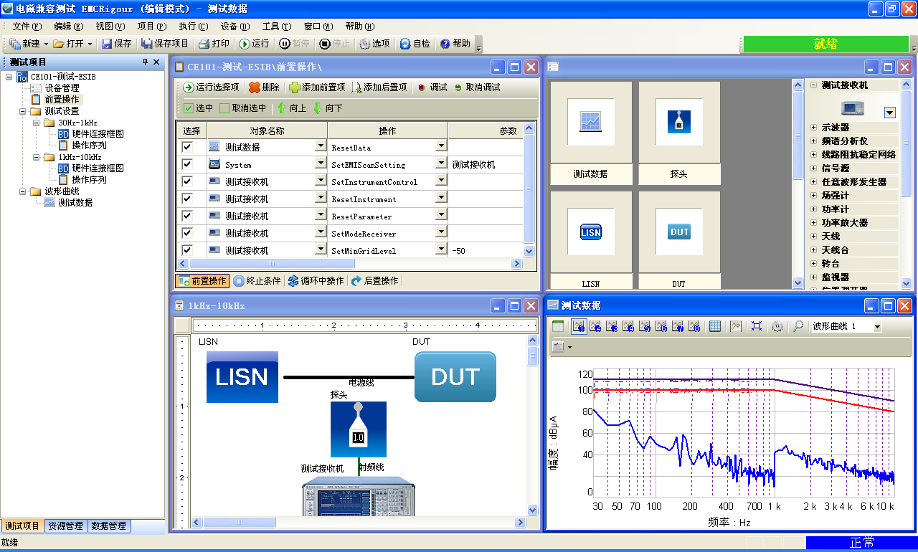Image resolution: width=918 pixels, height=552 pixels.
Task: Uncheck the ResetParameter row checkbox
Action: (187, 216)
